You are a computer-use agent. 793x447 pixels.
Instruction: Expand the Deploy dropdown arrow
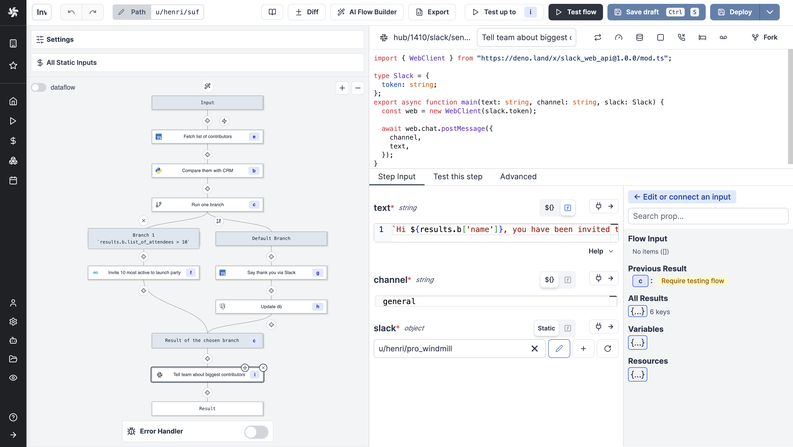[x=770, y=12]
